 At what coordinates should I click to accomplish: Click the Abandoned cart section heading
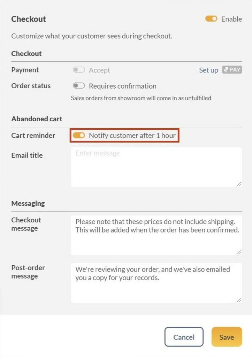pos(37,119)
